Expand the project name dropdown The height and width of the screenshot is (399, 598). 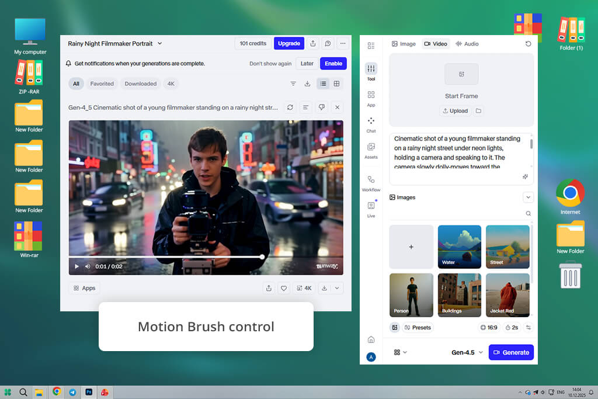[x=160, y=43]
